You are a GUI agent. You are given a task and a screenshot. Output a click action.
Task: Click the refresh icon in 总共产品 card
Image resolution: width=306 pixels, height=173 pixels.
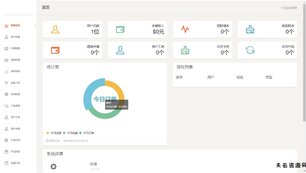click(250, 50)
